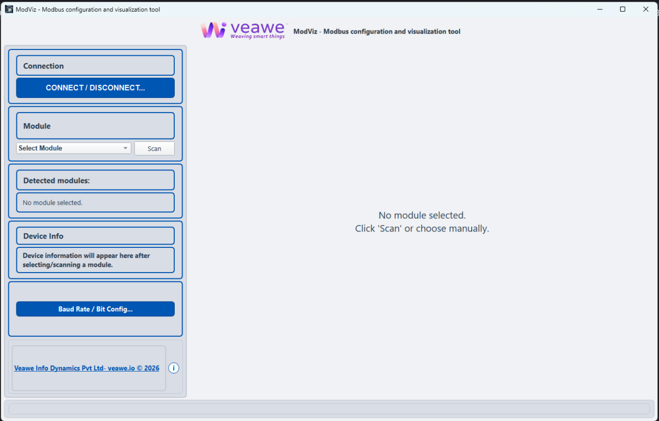Image resolution: width=659 pixels, height=421 pixels.
Task: Click the Module section header
Action: tap(95, 125)
